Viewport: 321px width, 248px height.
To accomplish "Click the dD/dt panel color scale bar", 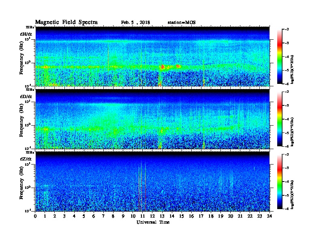I will [x=280, y=119].
